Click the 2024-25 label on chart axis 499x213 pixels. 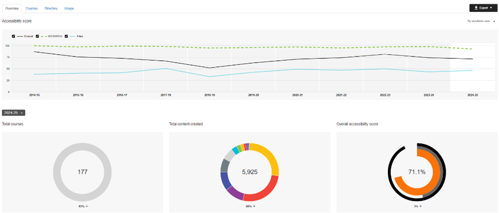pyautogui.click(x=472, y=95)
